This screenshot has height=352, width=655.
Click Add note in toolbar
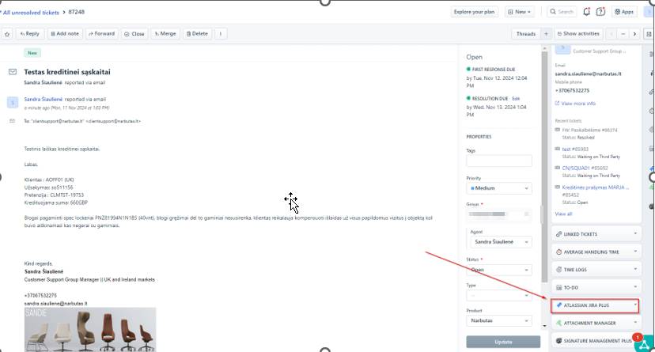[x=65, y=34]
